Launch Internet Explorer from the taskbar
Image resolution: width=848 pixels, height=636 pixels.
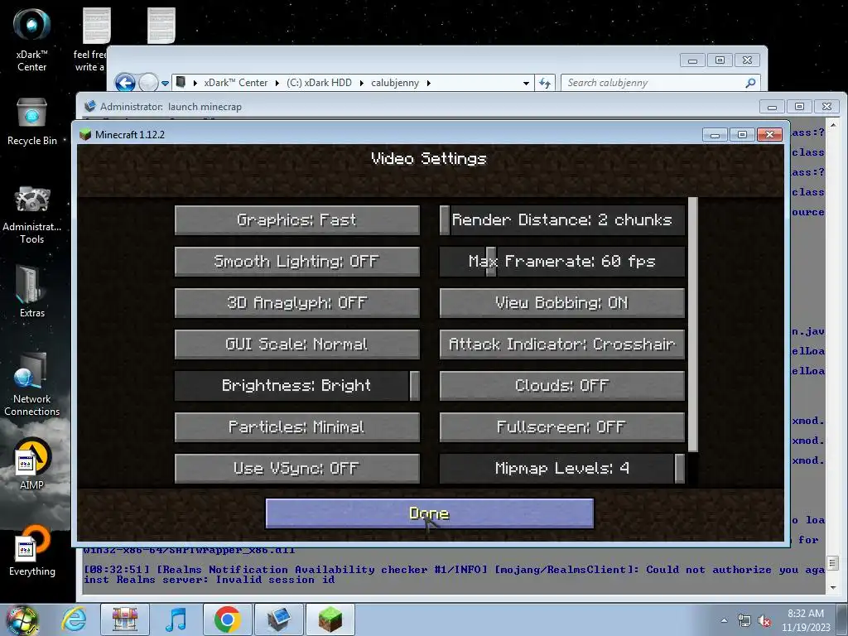(x=73, y=619)
